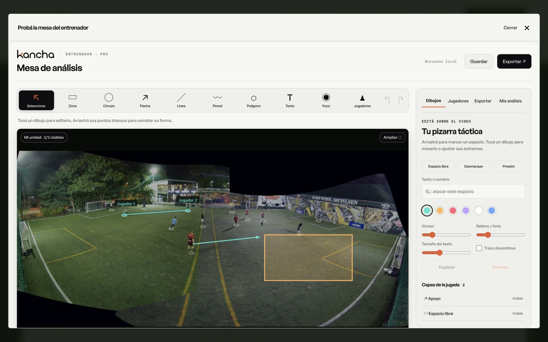Select the orange color swatch
This screenshot has width=548, height=342.
click(x=440, y=211)
